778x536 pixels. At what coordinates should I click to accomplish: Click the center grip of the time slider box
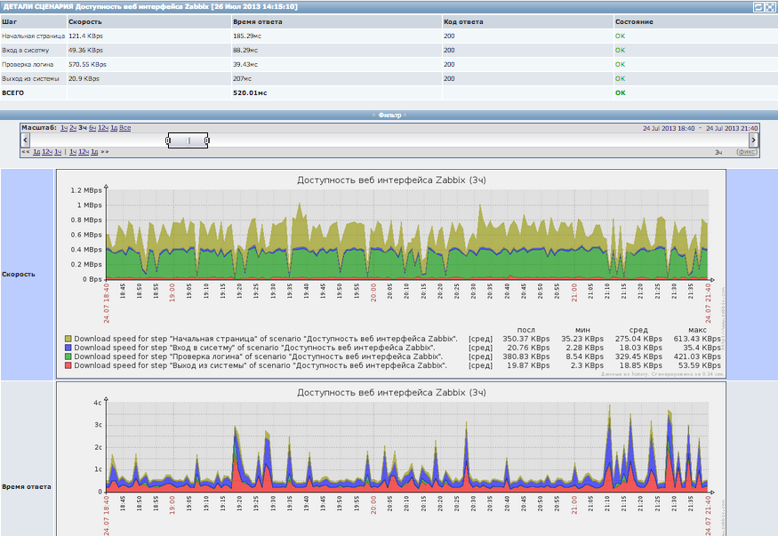tap(188, 140)
